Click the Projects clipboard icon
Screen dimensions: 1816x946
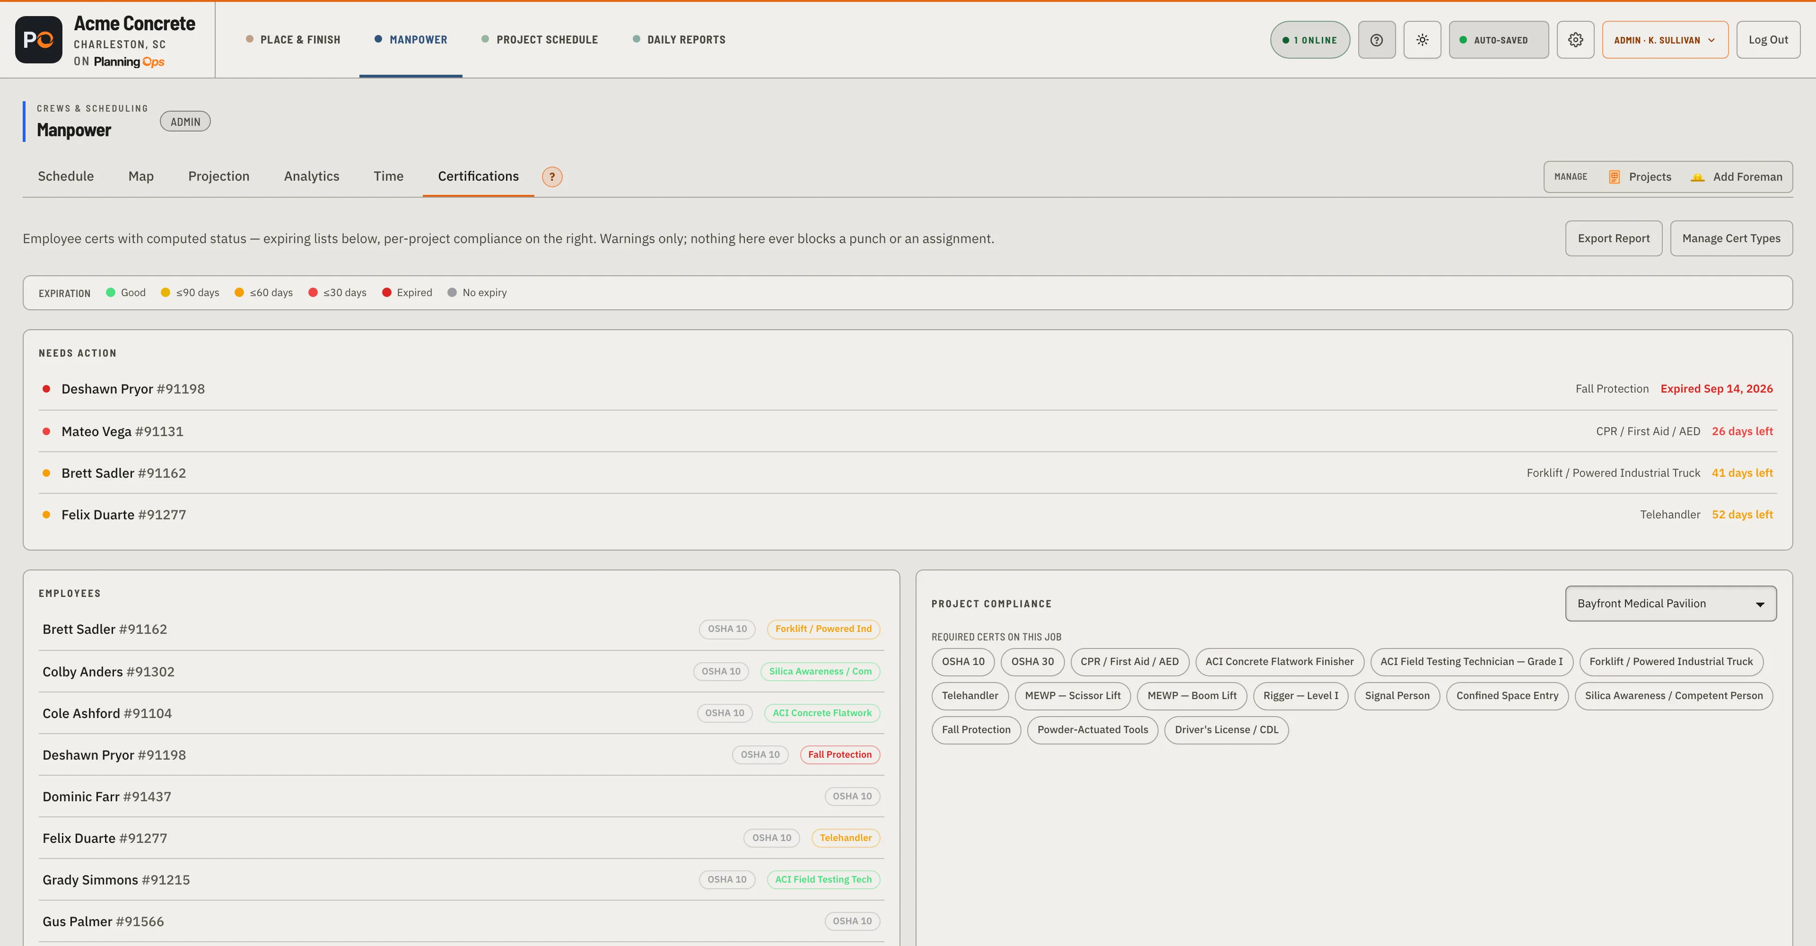[x=1614, y=177]
